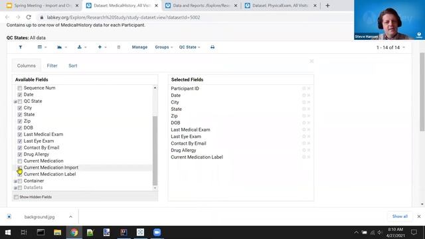Expand the QC State field node
This screenshot has height=239, width=425.
[x=15, y=102]
